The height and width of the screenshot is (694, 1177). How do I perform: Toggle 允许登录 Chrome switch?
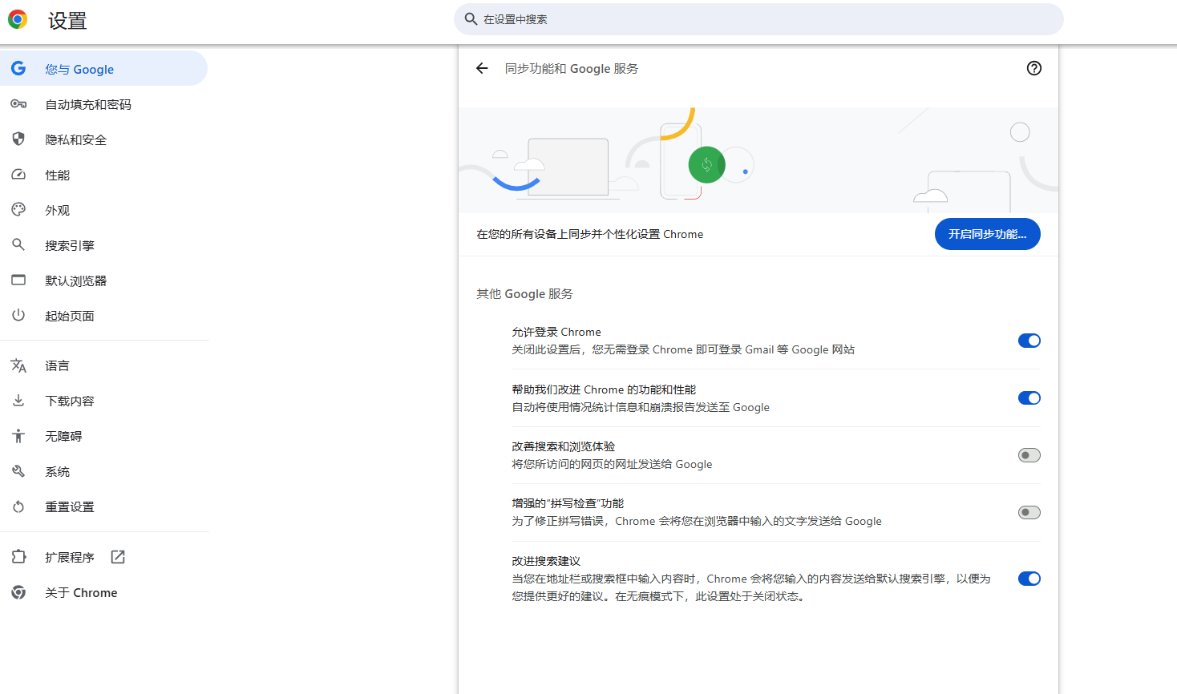pyautogui.click(x=1029, y=341)
